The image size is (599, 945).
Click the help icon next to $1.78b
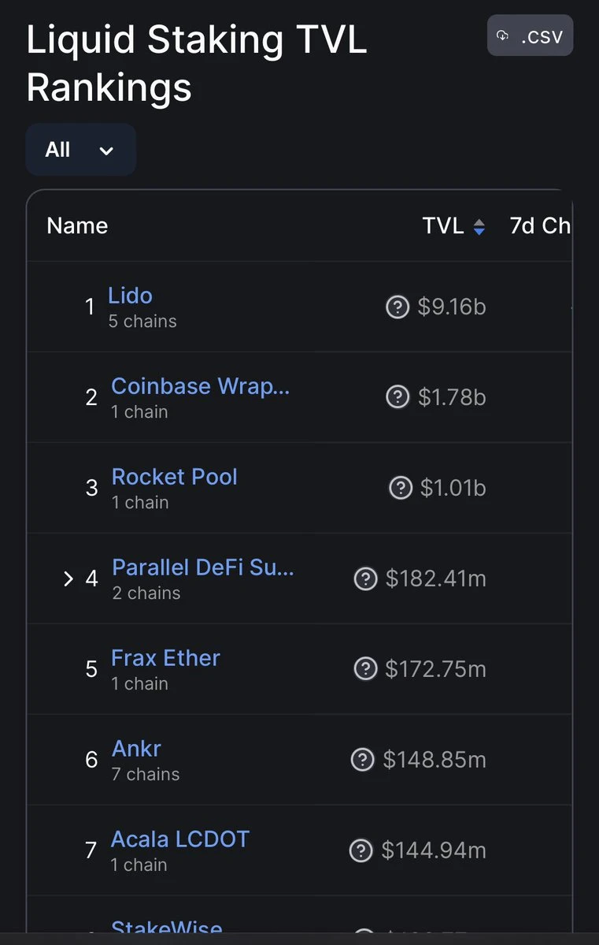click(x=397, y=397)
